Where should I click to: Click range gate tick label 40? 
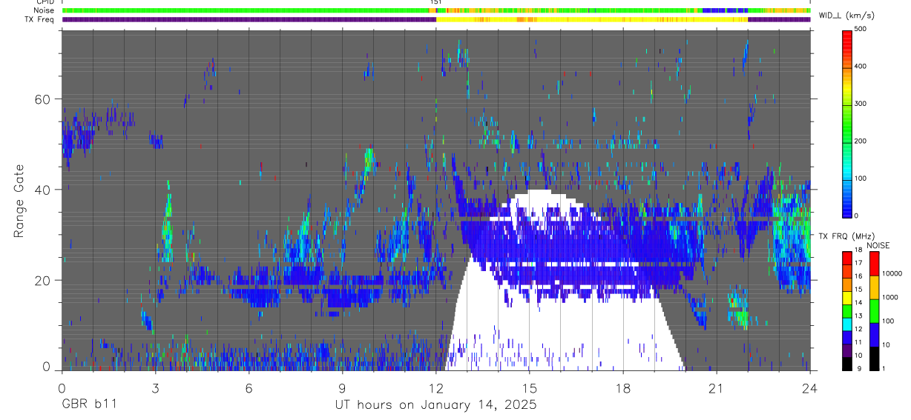pyautogui.click(x=42, y=190)
